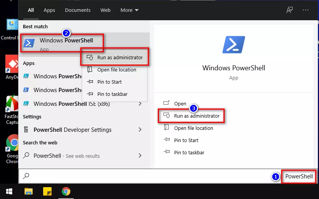The height and width of the screenshot is (199, 319).
Task: Click shield icon beside details pane Run as administrator
Action: 167,115
